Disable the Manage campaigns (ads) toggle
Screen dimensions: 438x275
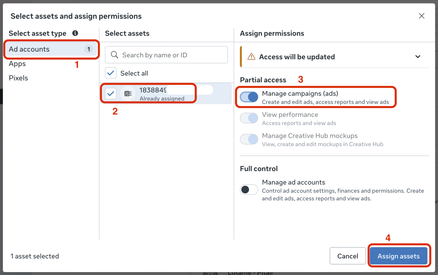click(x=249, y=97)
